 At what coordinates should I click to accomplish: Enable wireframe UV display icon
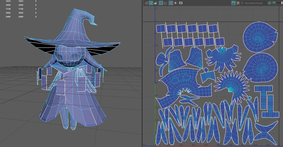click(146, 3)
